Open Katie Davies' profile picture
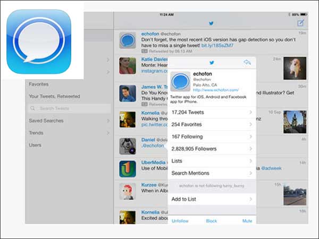The height and width of the screenshot is (239, 319). [128, 66]
